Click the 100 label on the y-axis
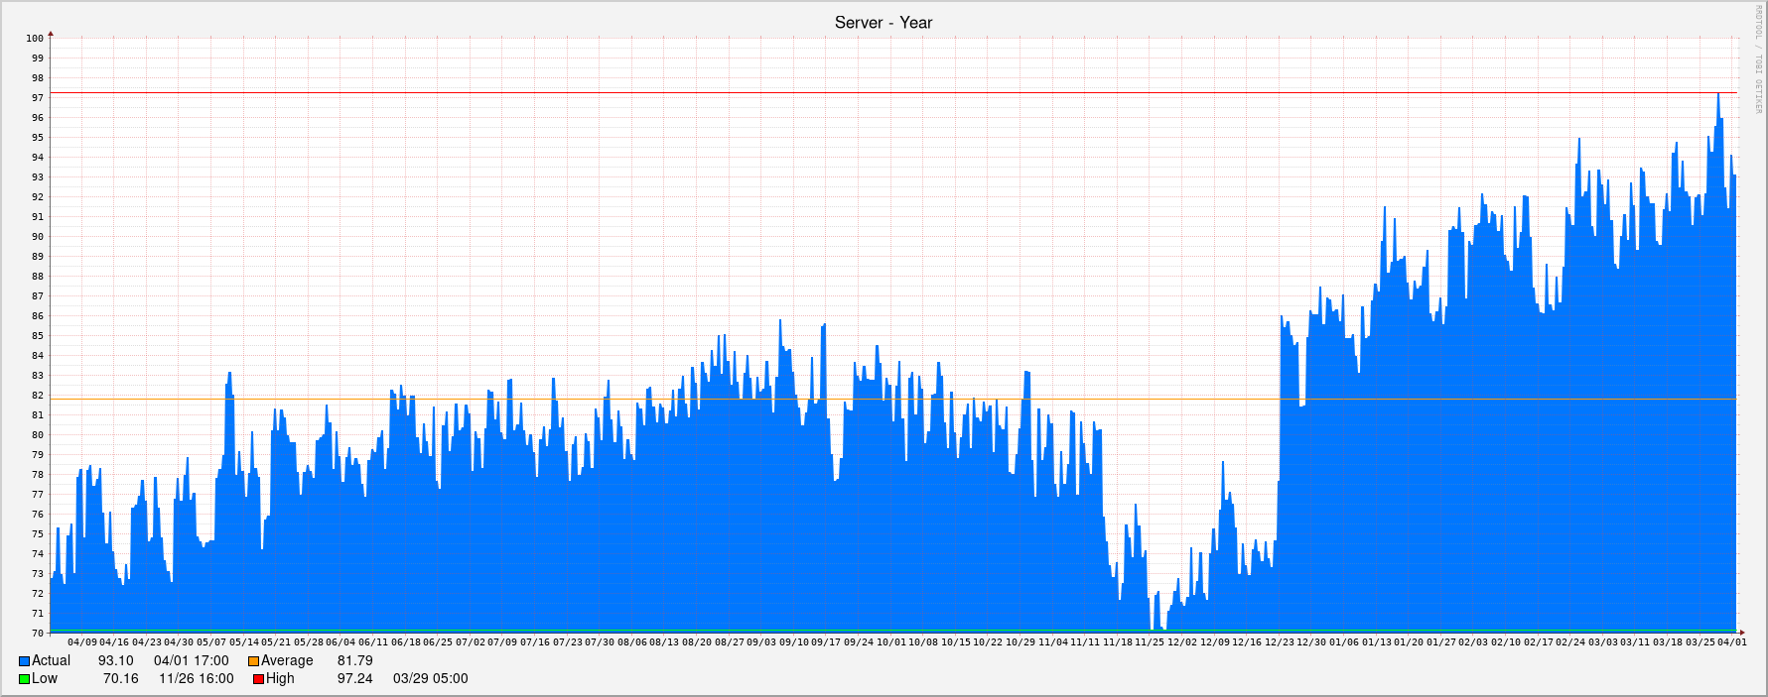1768x697 pixels. pos(35,39)
